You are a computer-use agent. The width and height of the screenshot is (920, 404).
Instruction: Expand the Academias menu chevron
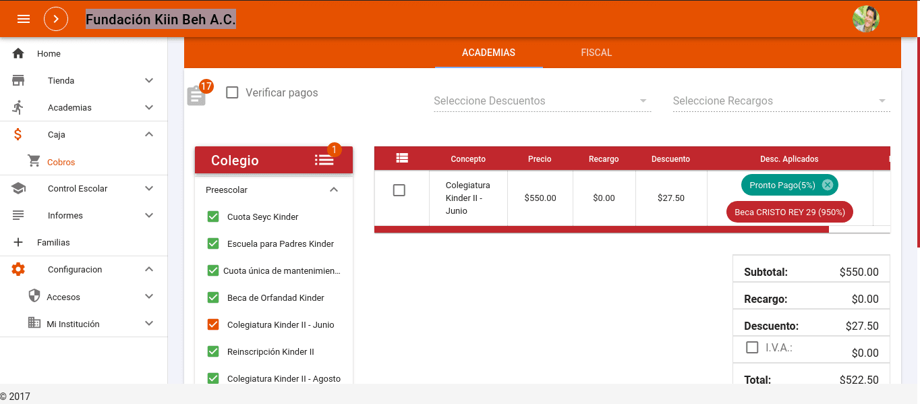[x=149, y=107]
